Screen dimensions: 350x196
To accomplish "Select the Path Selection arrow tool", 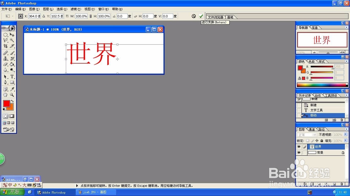I will (5, 77).
